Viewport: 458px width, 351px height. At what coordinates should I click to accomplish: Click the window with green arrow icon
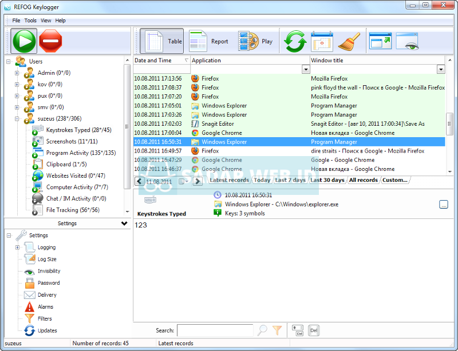tap(380, 41)
